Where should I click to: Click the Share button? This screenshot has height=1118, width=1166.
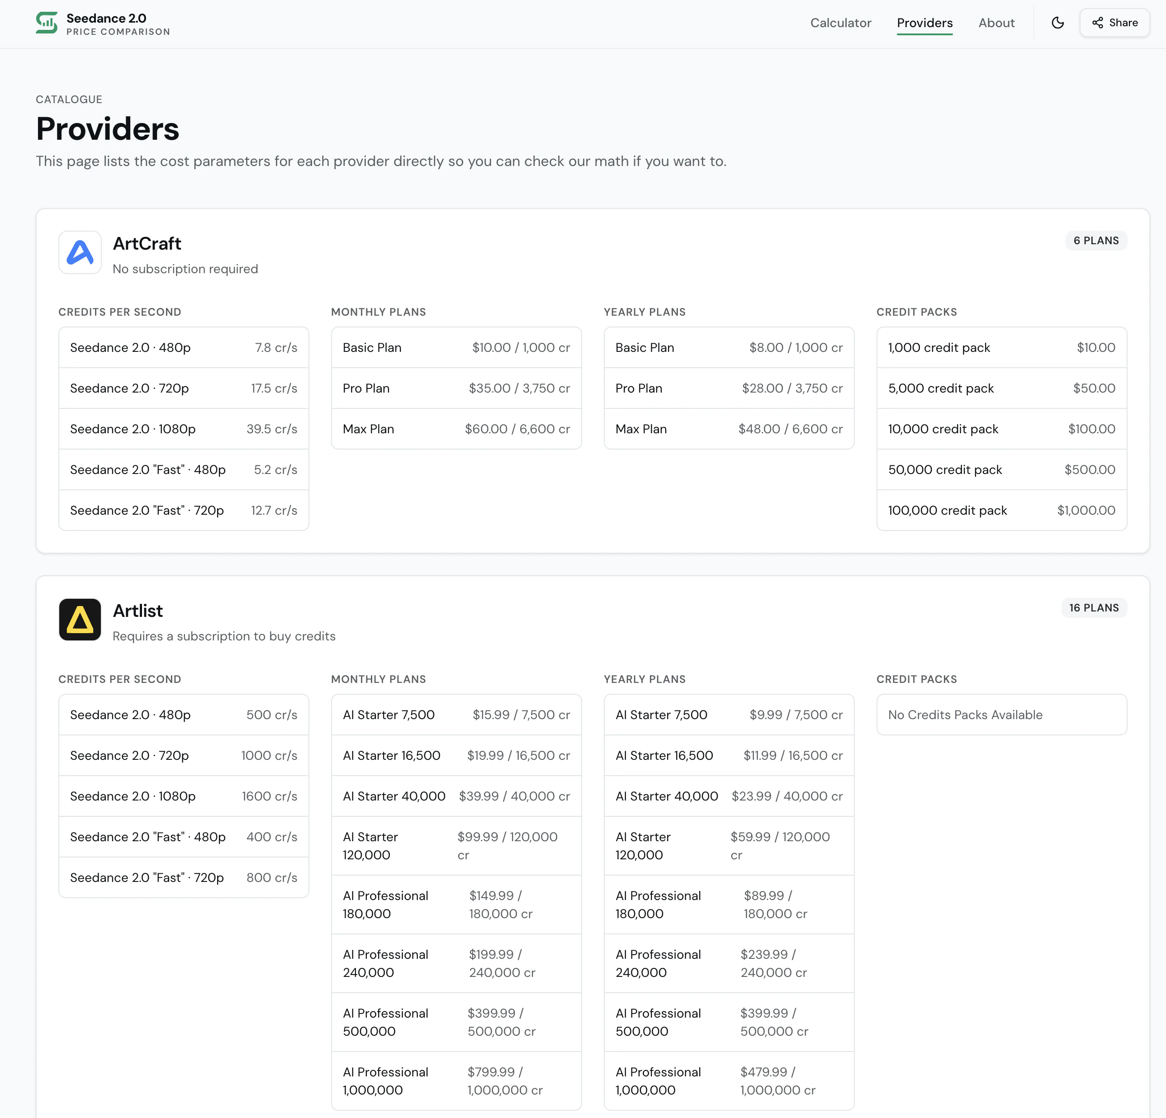(x=1114, y=23)
